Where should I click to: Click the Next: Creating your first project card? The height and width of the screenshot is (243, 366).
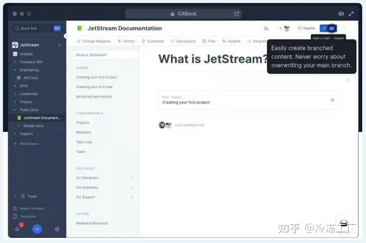248,100
